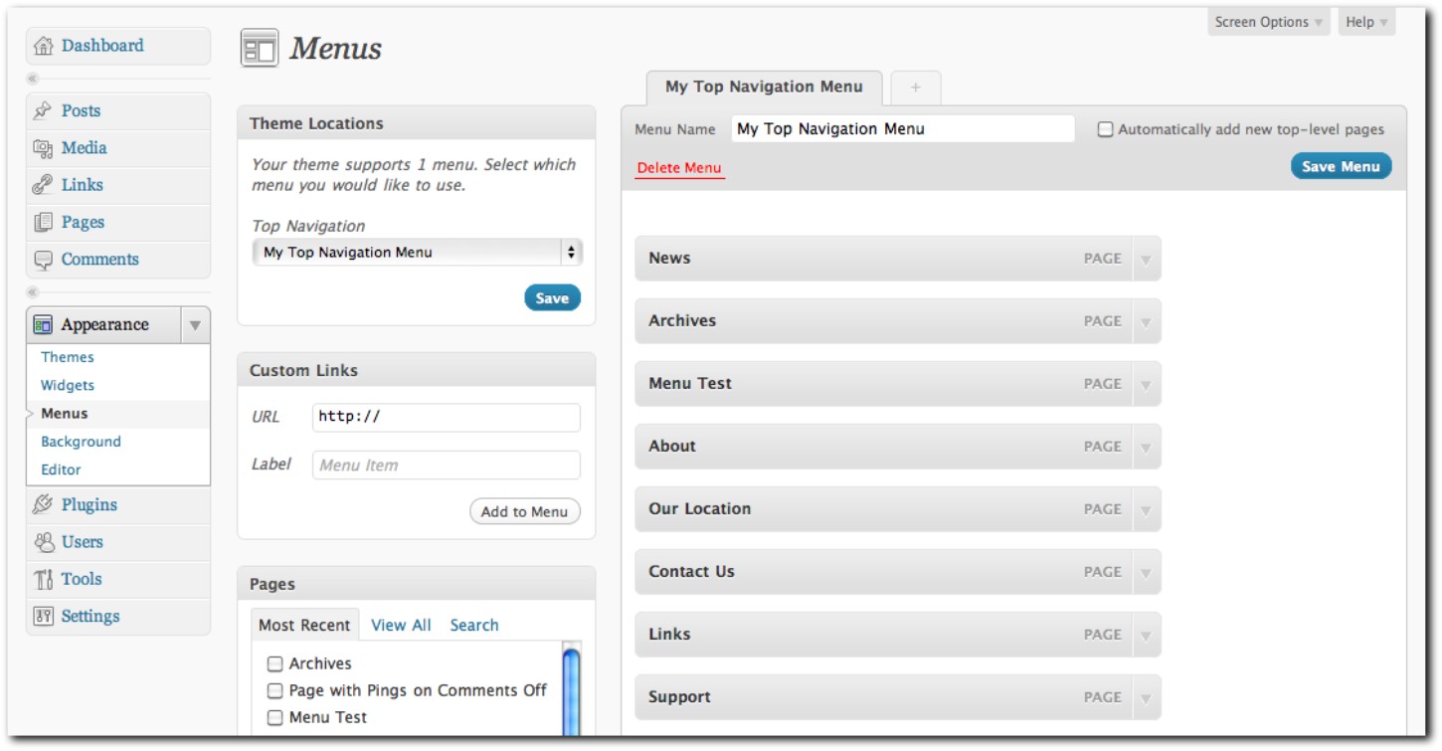
Task: Open Themes under Appearance
Action: tap(68, 357)
